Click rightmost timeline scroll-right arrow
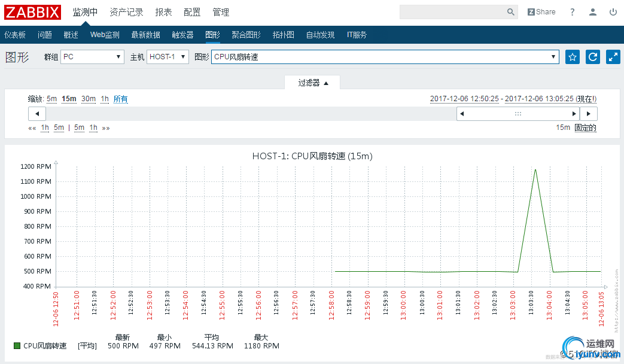 point(588,114)
